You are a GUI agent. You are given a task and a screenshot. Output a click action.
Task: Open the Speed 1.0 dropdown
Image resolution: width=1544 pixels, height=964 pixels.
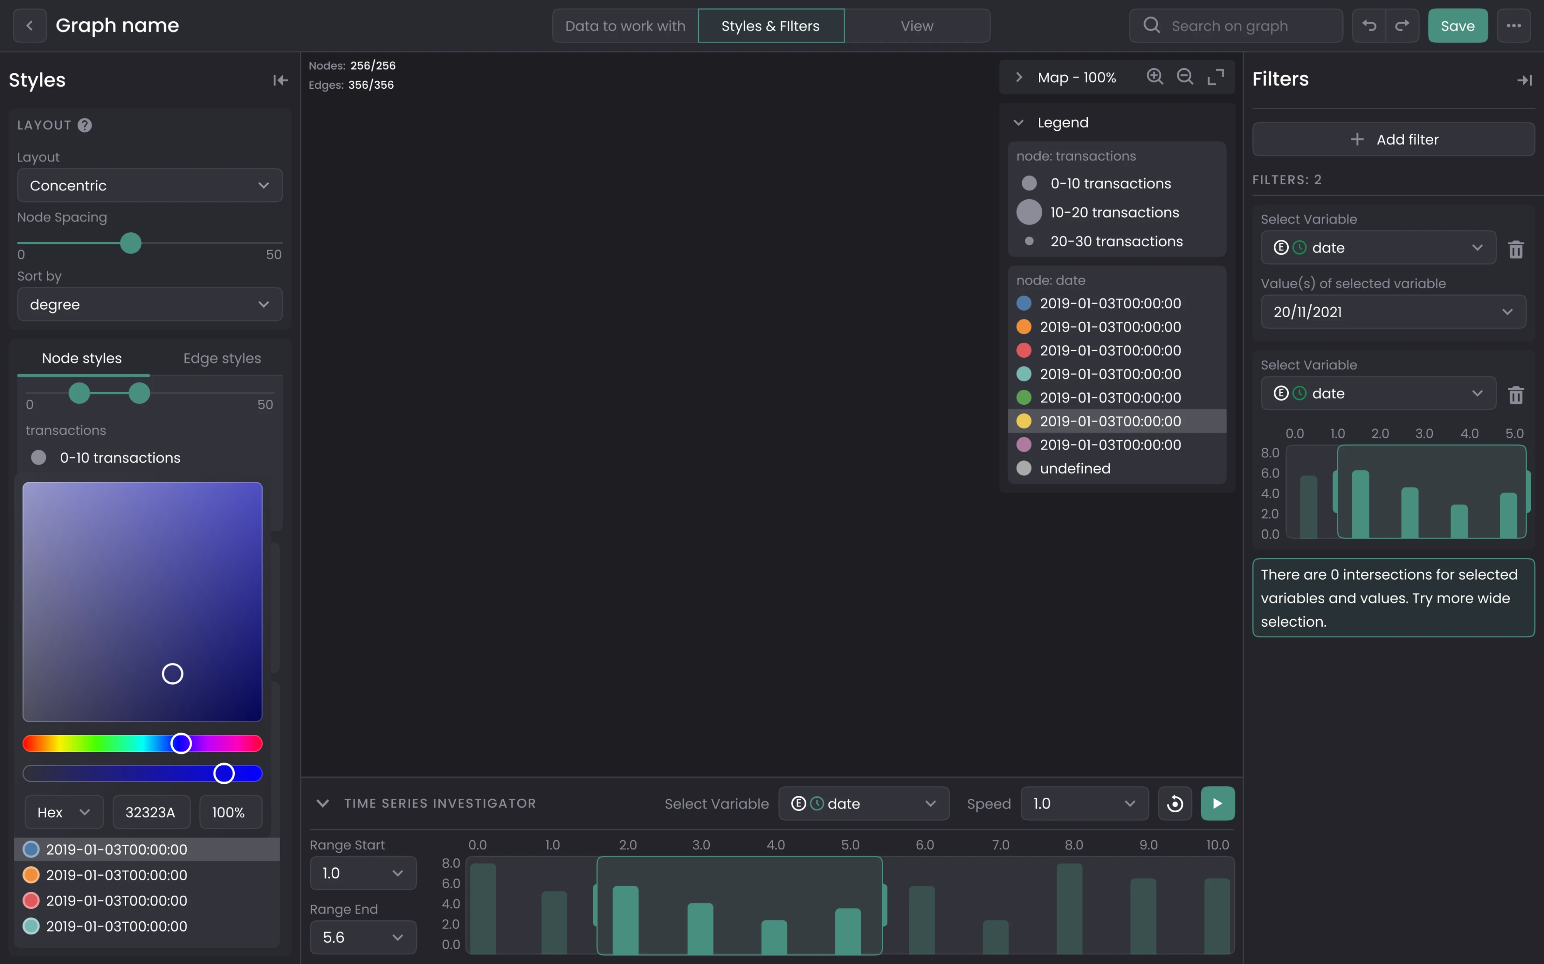click(x=1085, y=803)
